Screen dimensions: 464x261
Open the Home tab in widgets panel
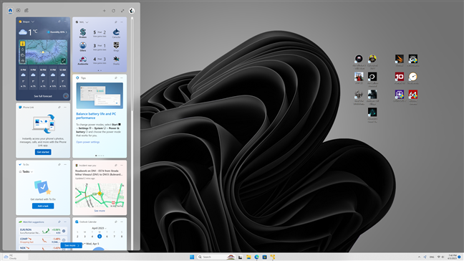pos(10,10)
